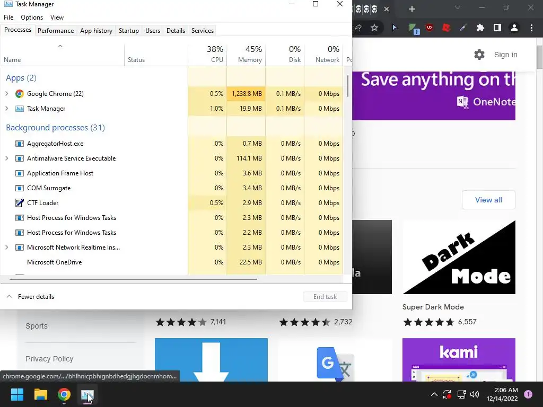This screenshot has width=543, height=407.
Task: Bookmark this page with the star icon
Action: 374,28
